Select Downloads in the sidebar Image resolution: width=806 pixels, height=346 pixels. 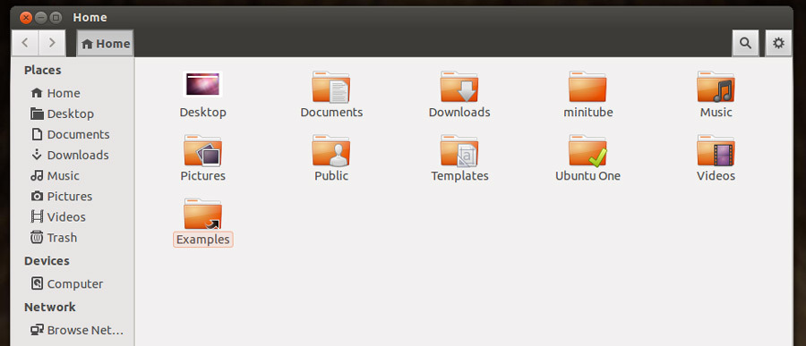click(73, 155)
